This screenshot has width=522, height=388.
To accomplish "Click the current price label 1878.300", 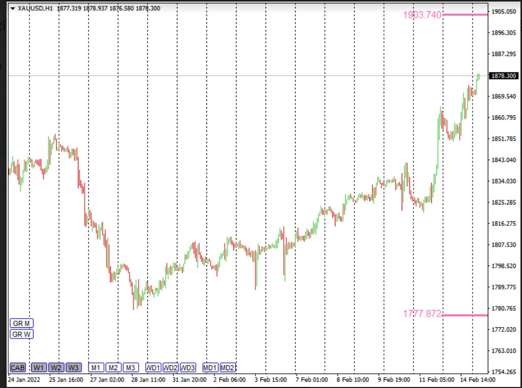I will pos(503,76).
